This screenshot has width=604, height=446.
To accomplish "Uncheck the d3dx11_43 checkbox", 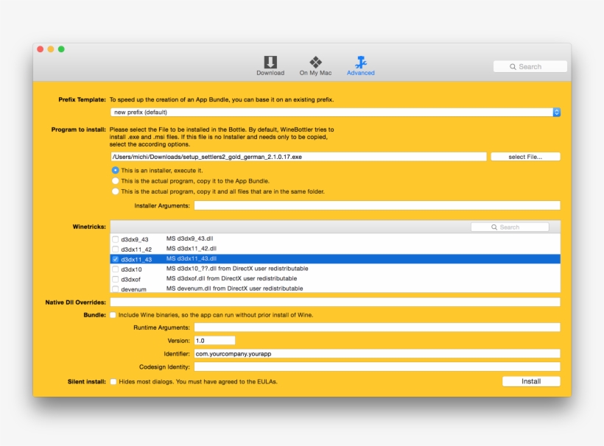I will pos(115,259).
